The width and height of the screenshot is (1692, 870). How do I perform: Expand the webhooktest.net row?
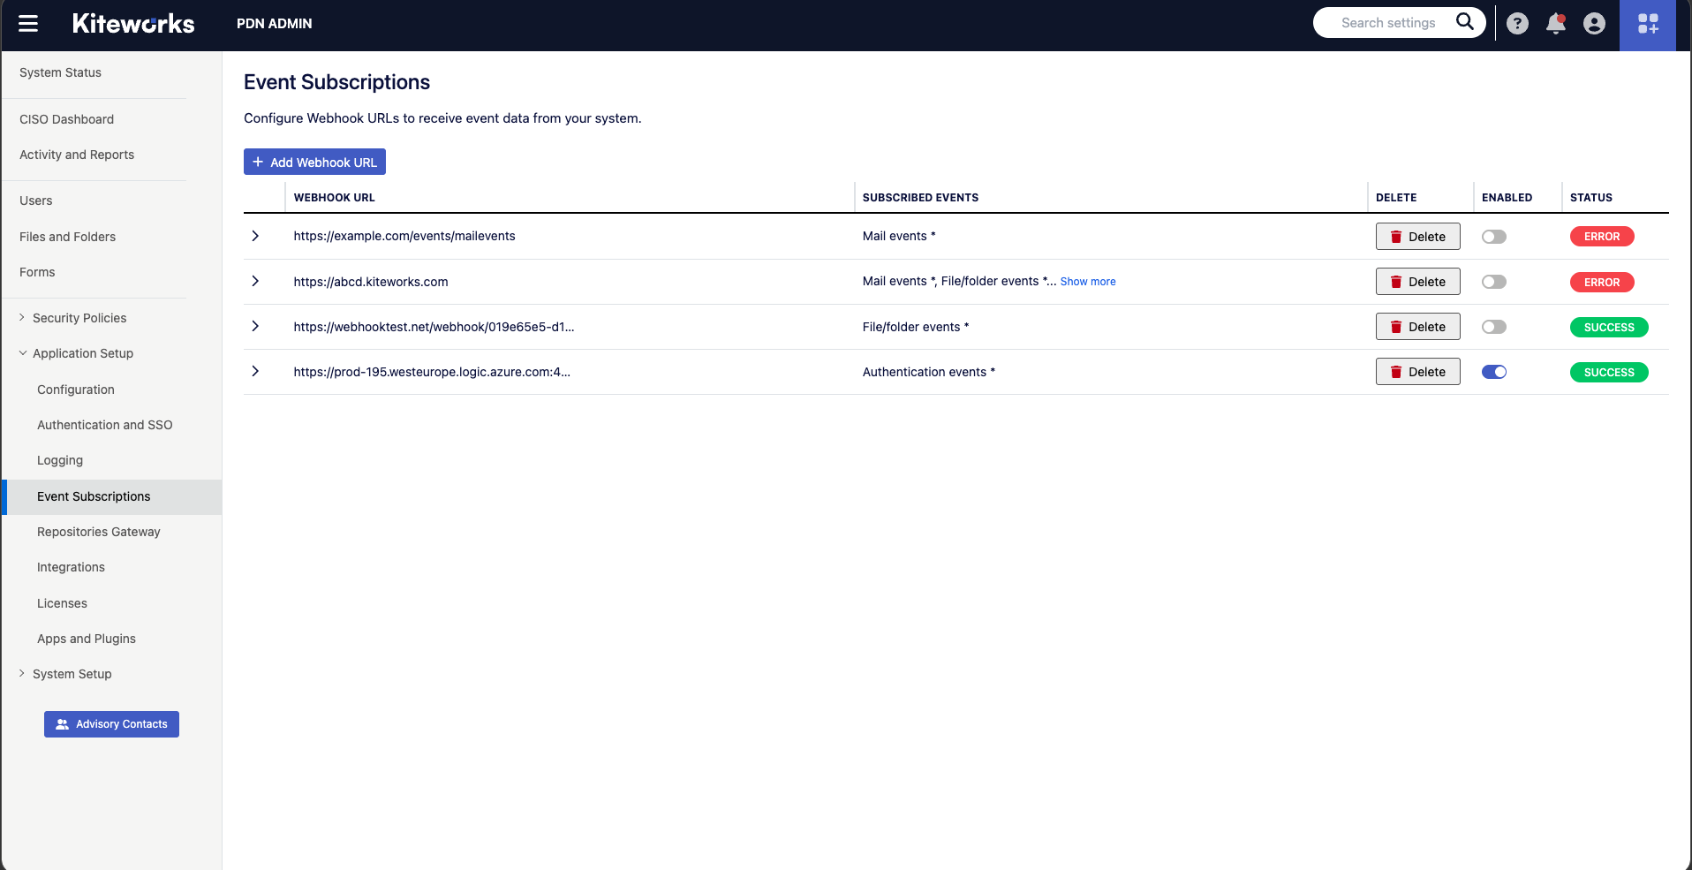255,326
